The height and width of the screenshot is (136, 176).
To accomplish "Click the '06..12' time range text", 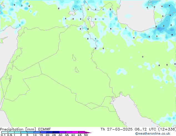I will point(141,129).
